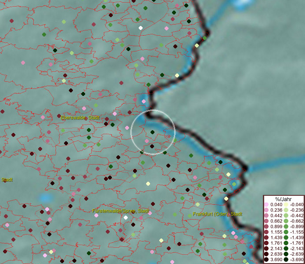Select the -0.899 legend swatch
The image size is (305, 264).
tap(286, 227)
